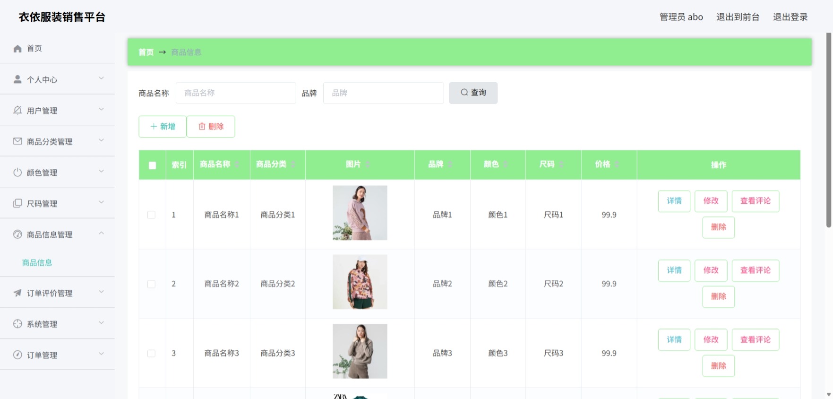Sort table using the 商品名称 column sort arrows
The height and width of the screenshot is (399, 833).
pos(237,164)
